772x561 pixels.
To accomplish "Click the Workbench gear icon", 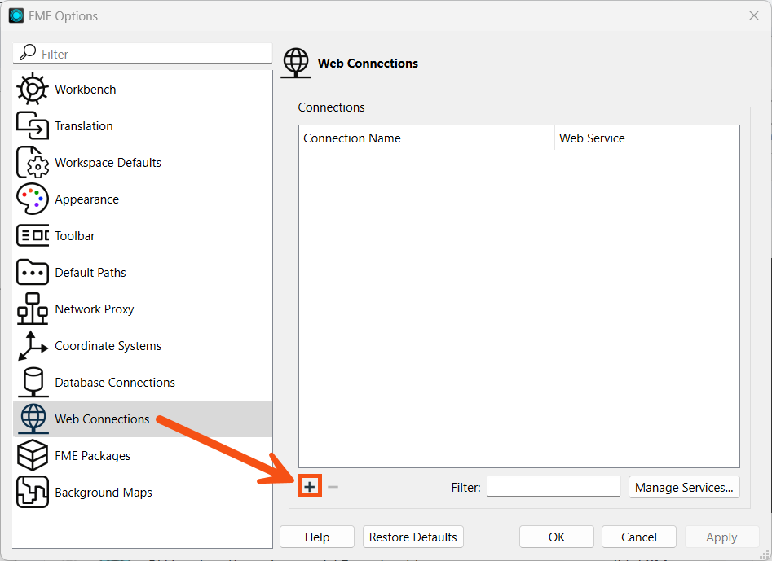I will pos(33,89).
